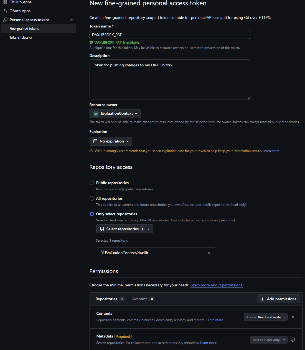Switch to the Account permissions tab
The image size is (305, 350).
[x=139, y=299]
